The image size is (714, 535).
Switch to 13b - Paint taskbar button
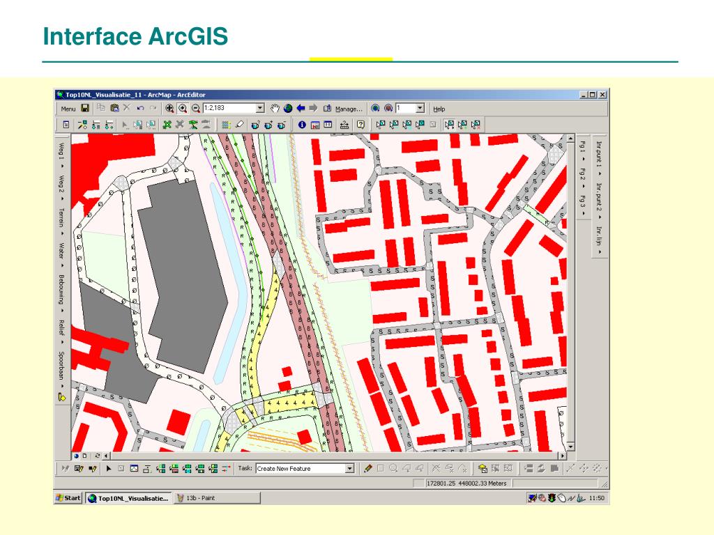click(218, 498)
